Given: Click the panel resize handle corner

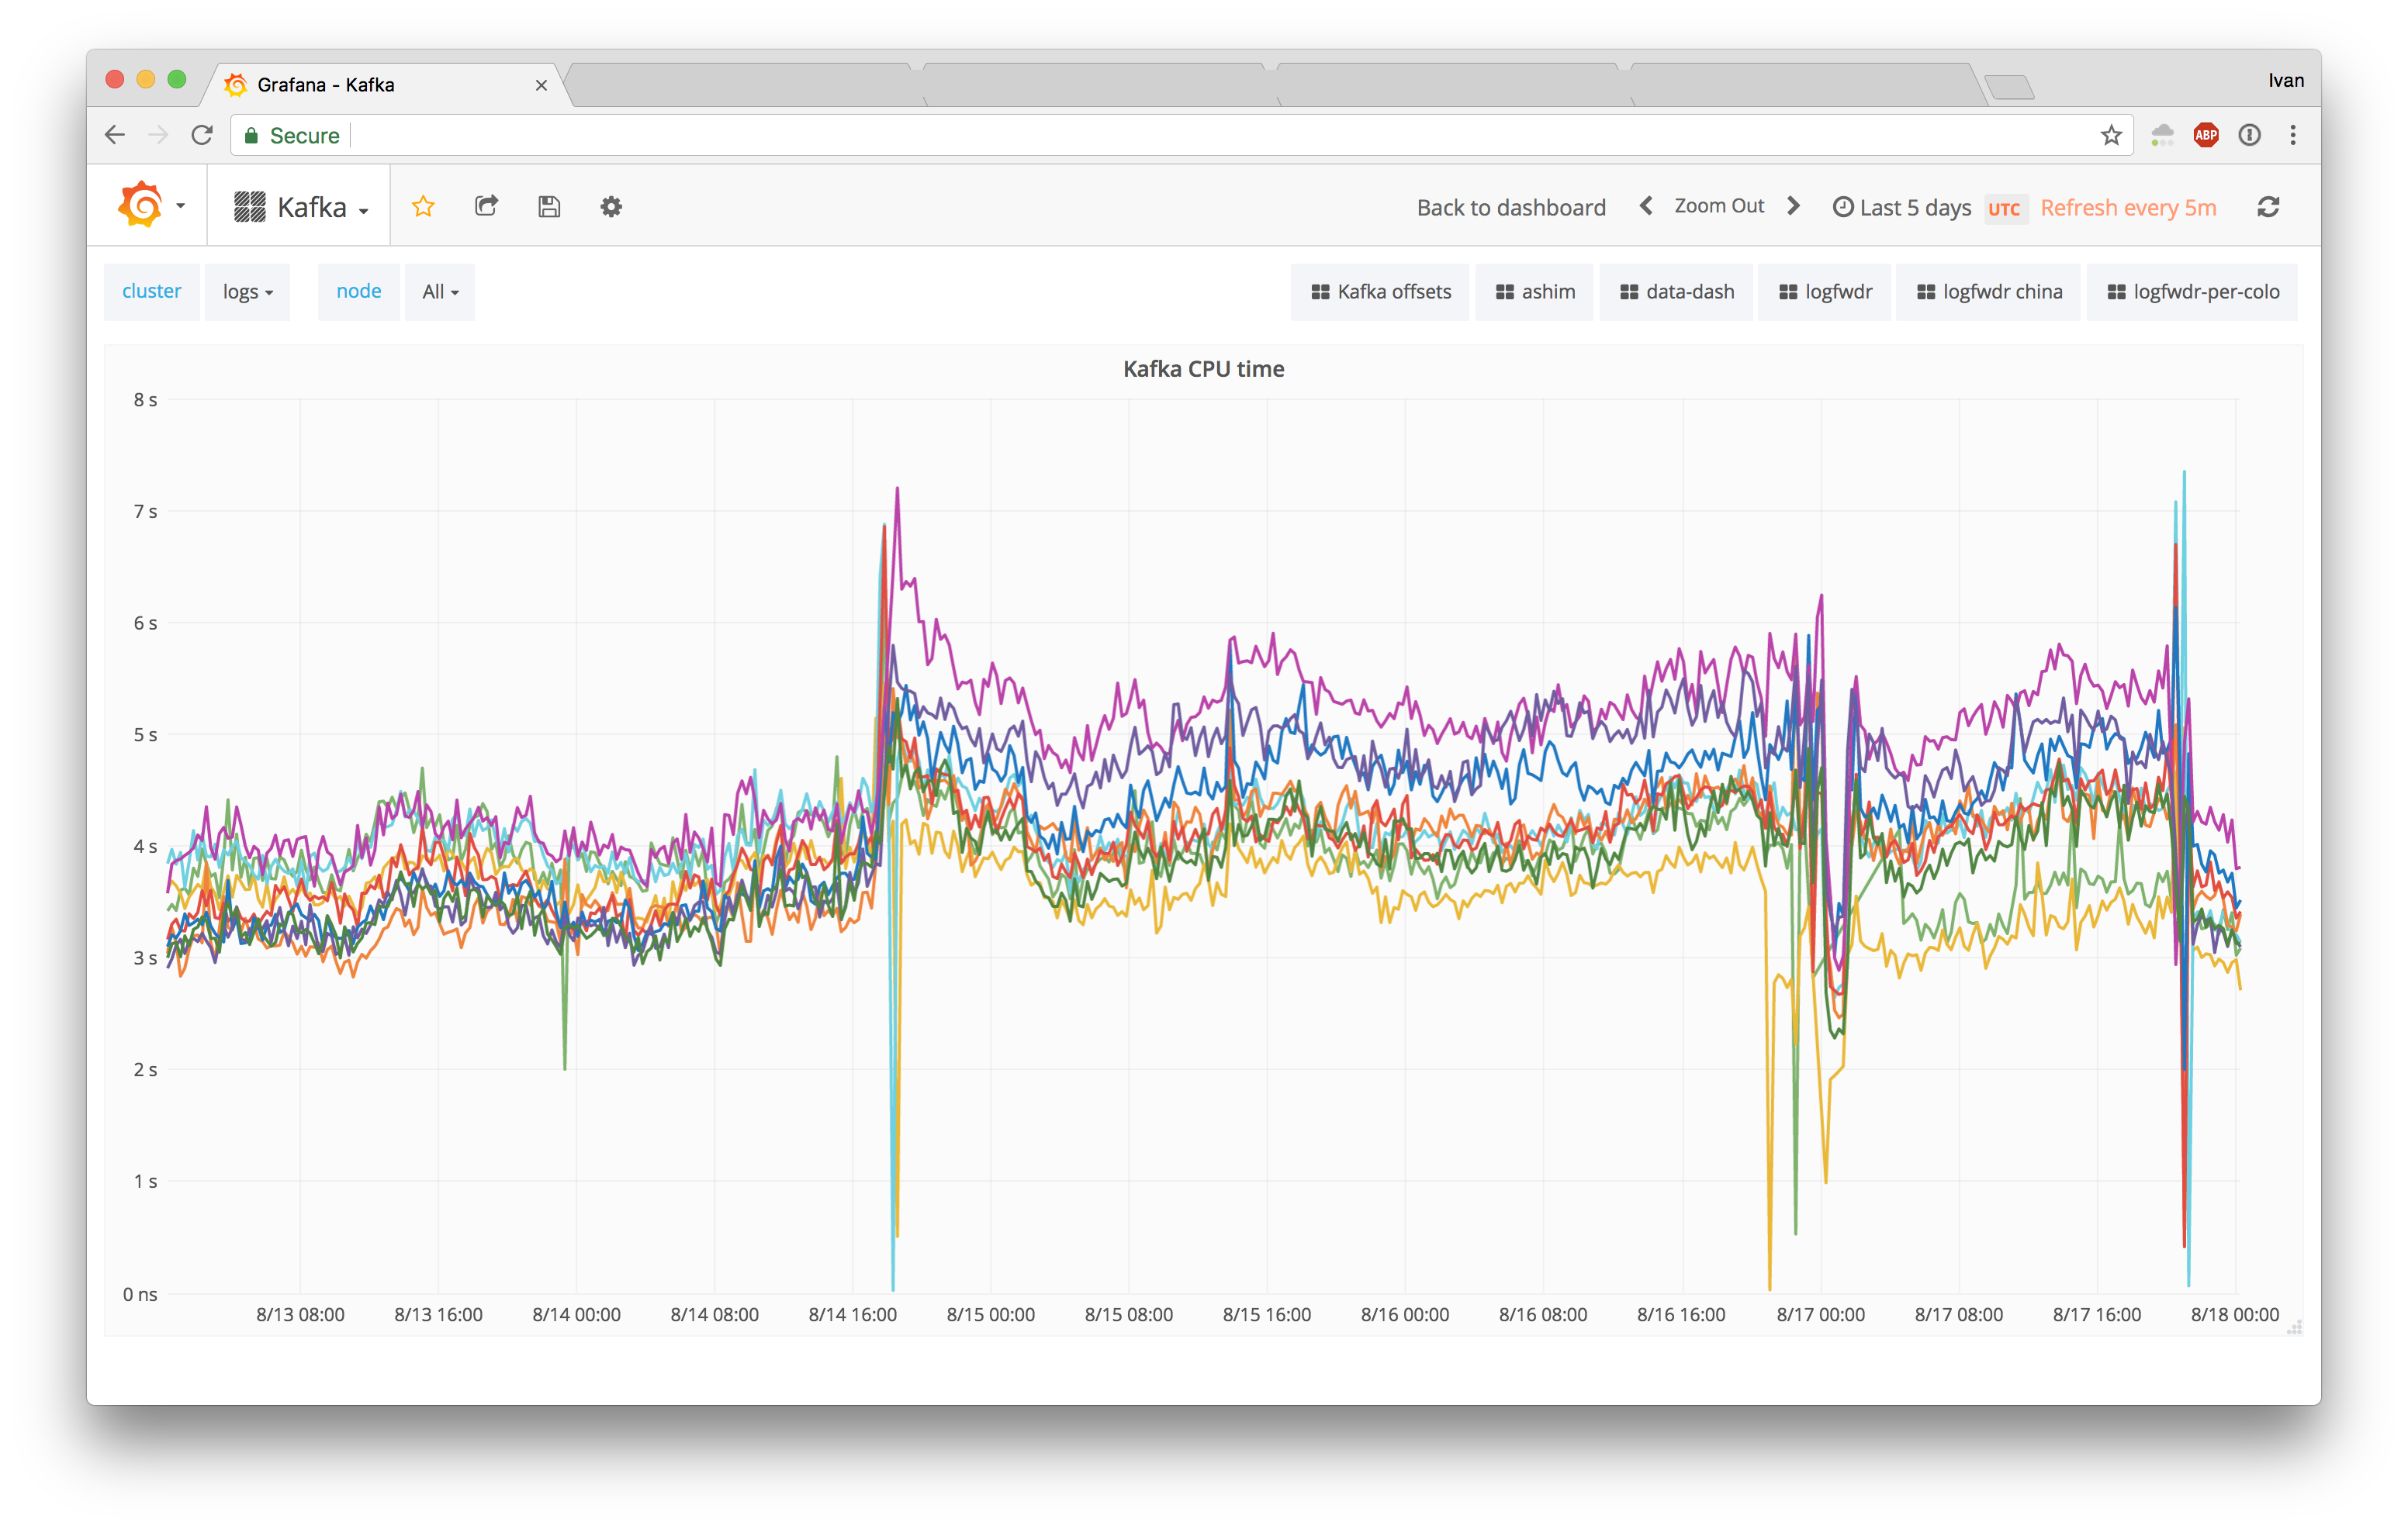Looking at the screenshot, I should tap(2295, 1327).
